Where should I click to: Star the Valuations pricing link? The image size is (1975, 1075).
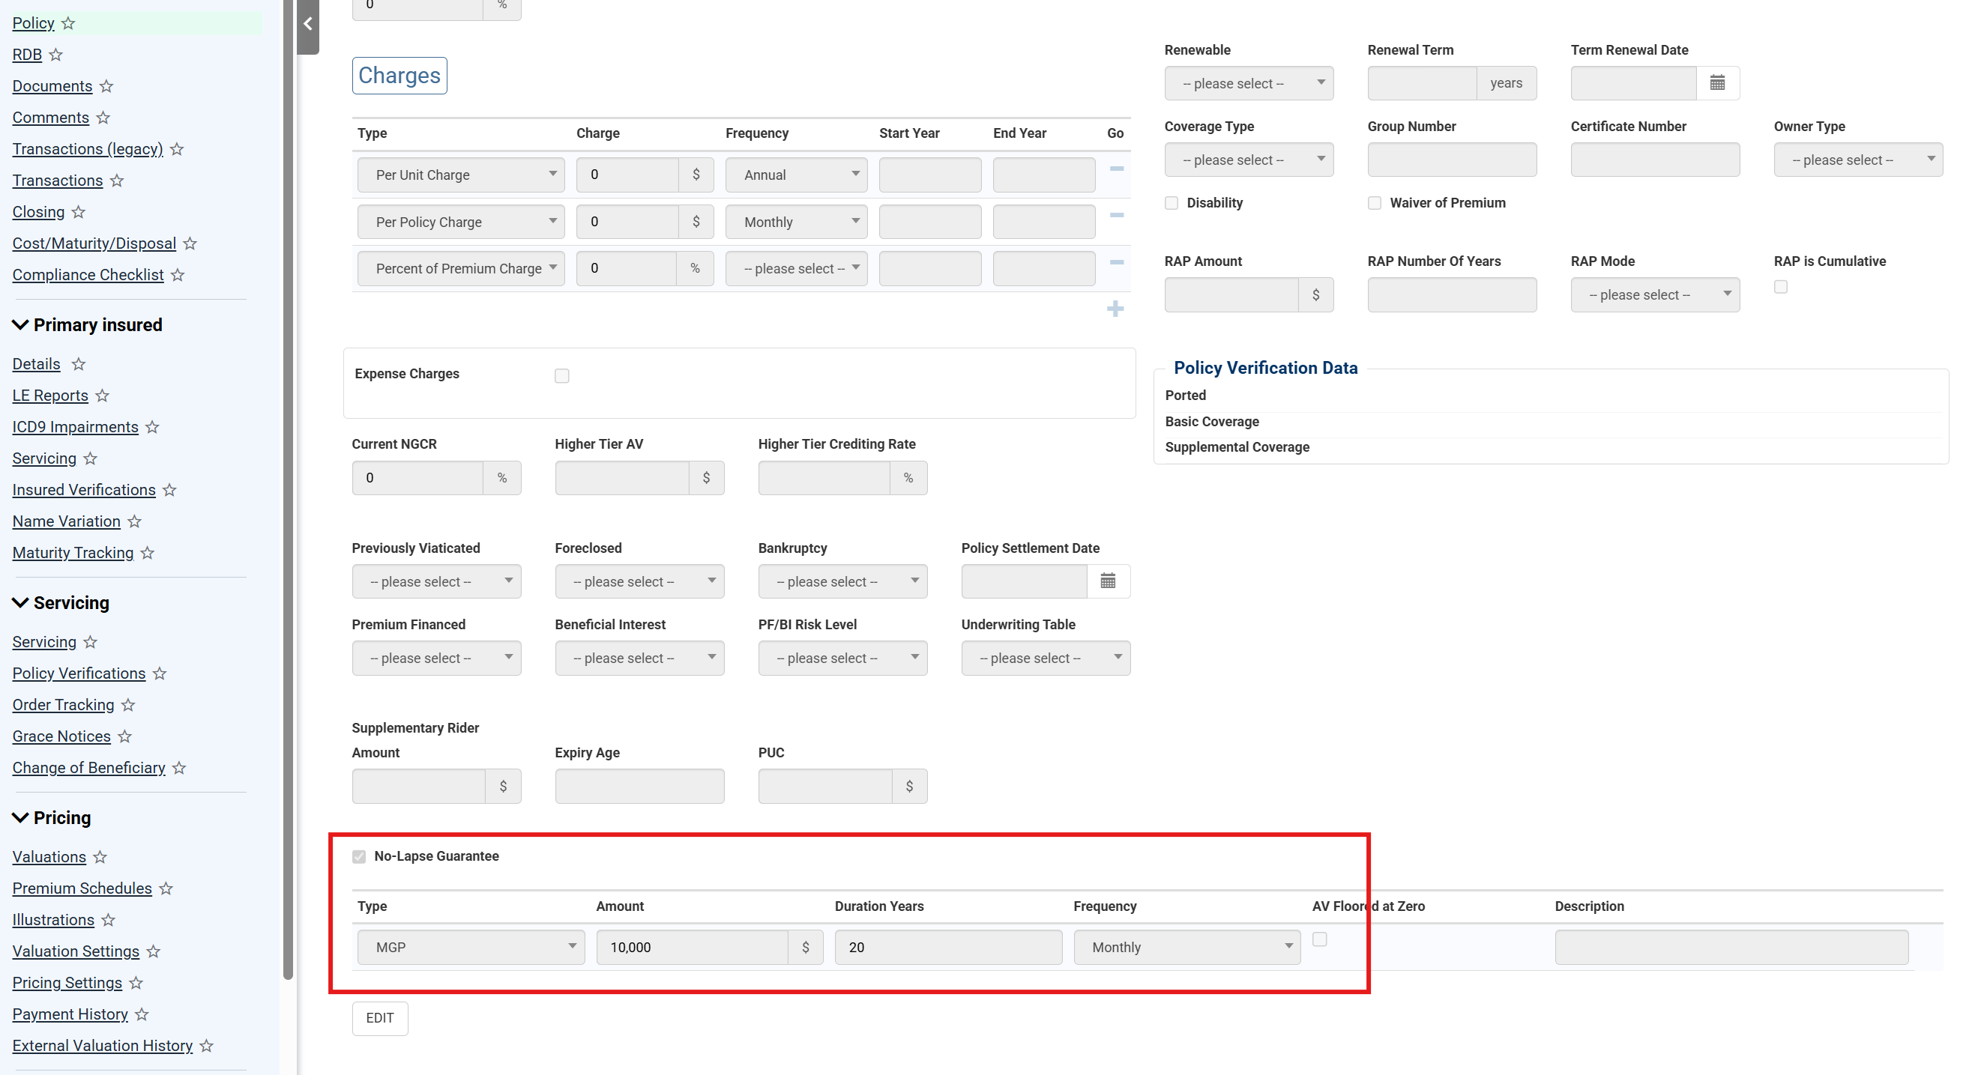pyautogui.click(x=100, y=856)
